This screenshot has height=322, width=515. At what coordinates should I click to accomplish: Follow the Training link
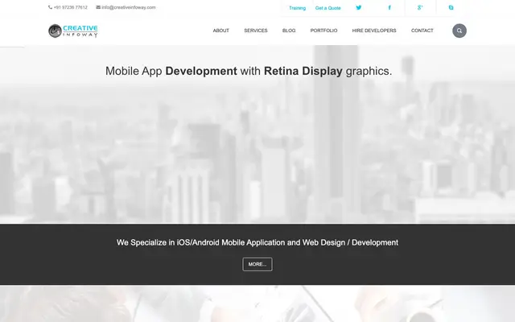click(x=297, y=8)
